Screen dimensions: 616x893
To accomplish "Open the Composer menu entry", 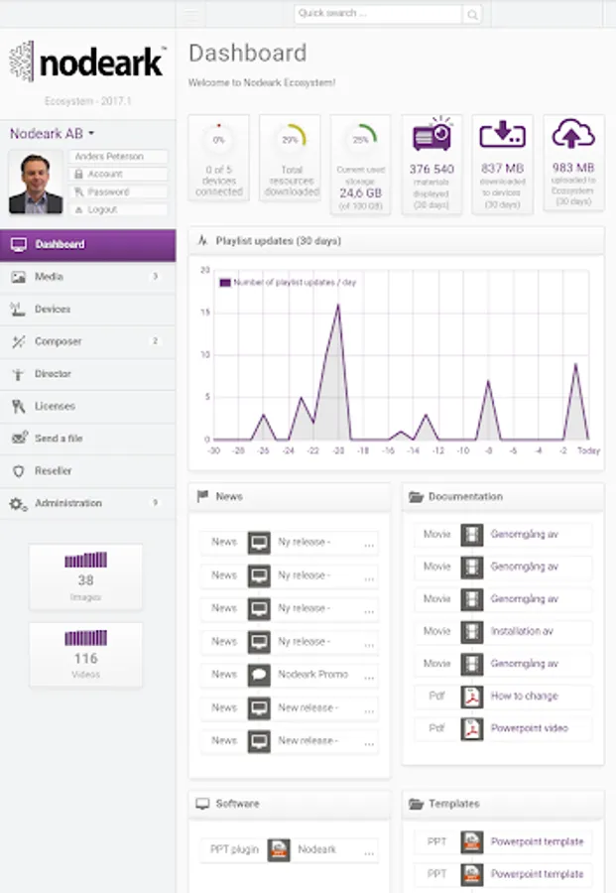I will [x=87, y=341].
